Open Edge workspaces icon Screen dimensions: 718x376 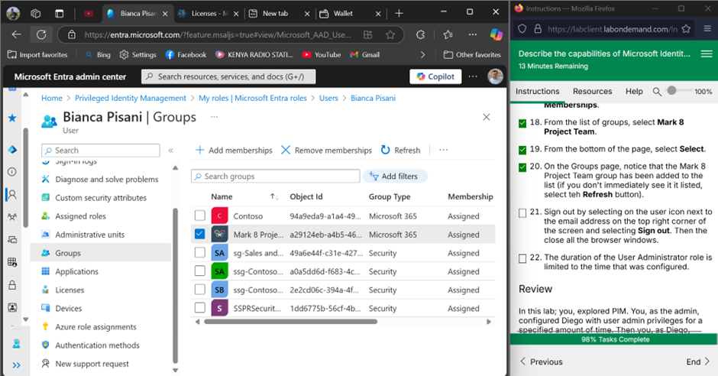(x=36, y=13)
